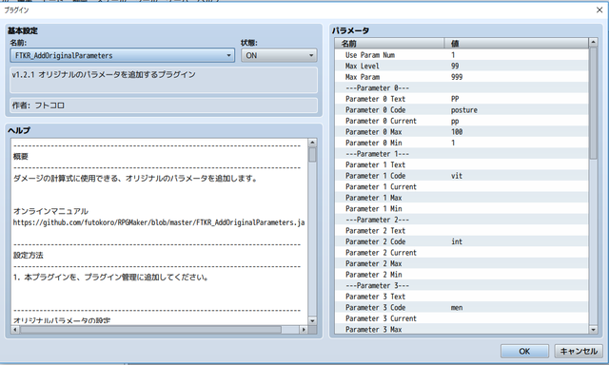
Task: Close the プラグイン dialog
Action: click(599, 10)
